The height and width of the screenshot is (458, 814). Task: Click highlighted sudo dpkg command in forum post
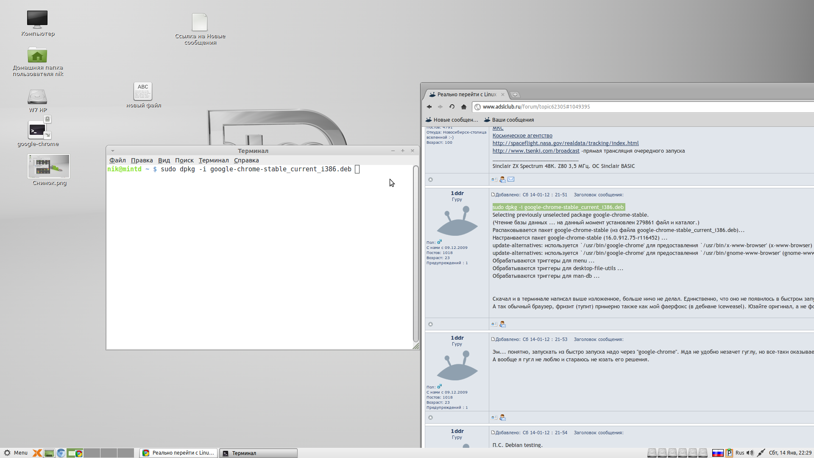point(558,207)
